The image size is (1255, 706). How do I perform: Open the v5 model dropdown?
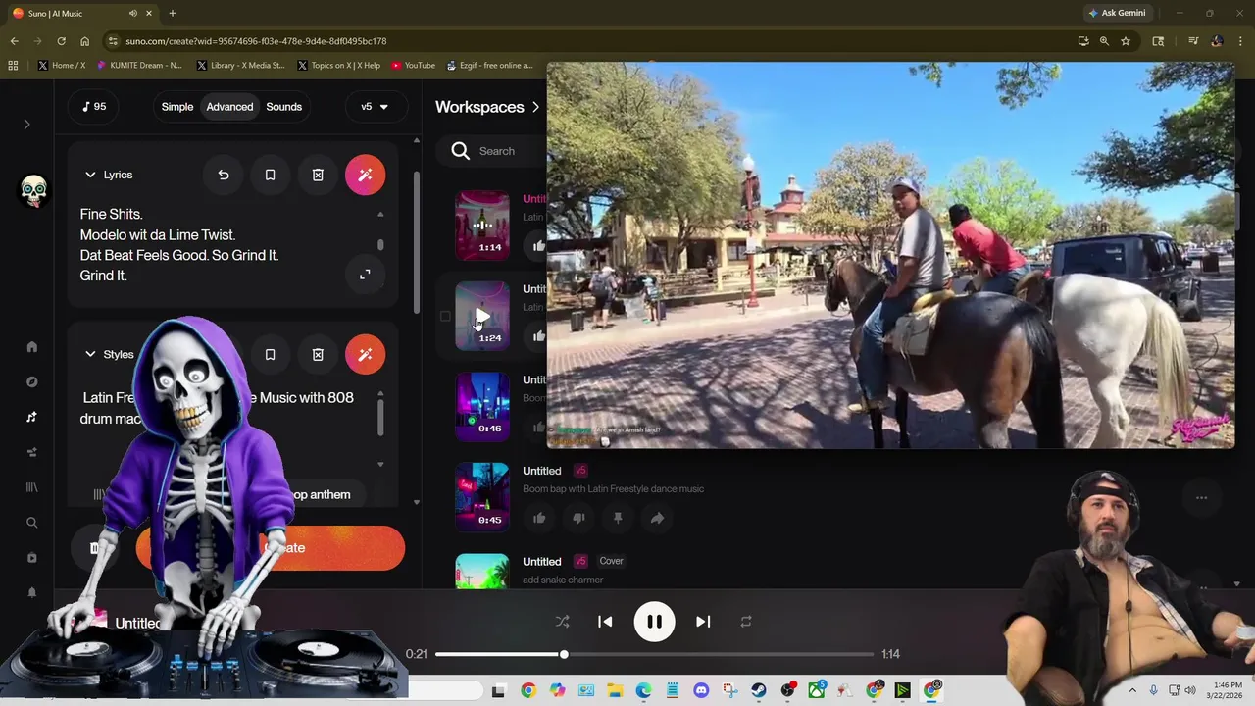click(x=375, y=107)
